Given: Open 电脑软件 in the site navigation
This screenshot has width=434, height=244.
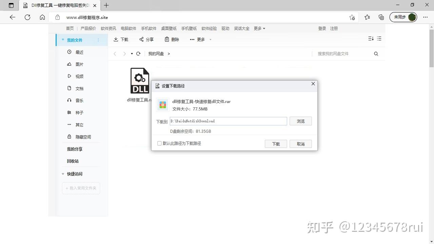Looking at the screenshot, I should tap(129, 28).
